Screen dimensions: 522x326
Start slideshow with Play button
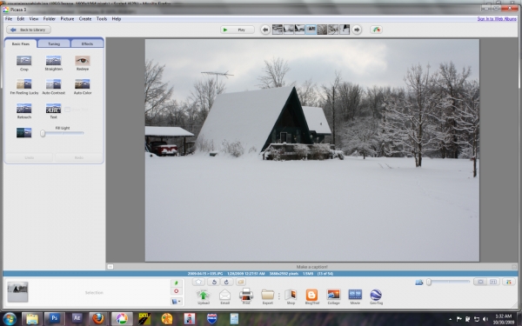click(x=238, y=30)
